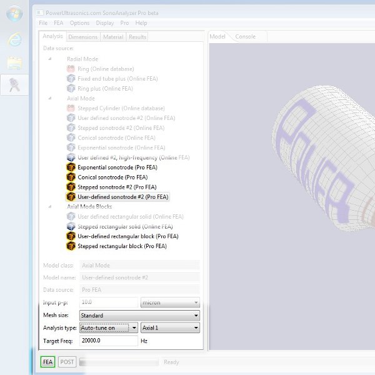Screen dimensions: 375x375
Task: Switch to the Analysis tab
Action: [x=52, y=36]
